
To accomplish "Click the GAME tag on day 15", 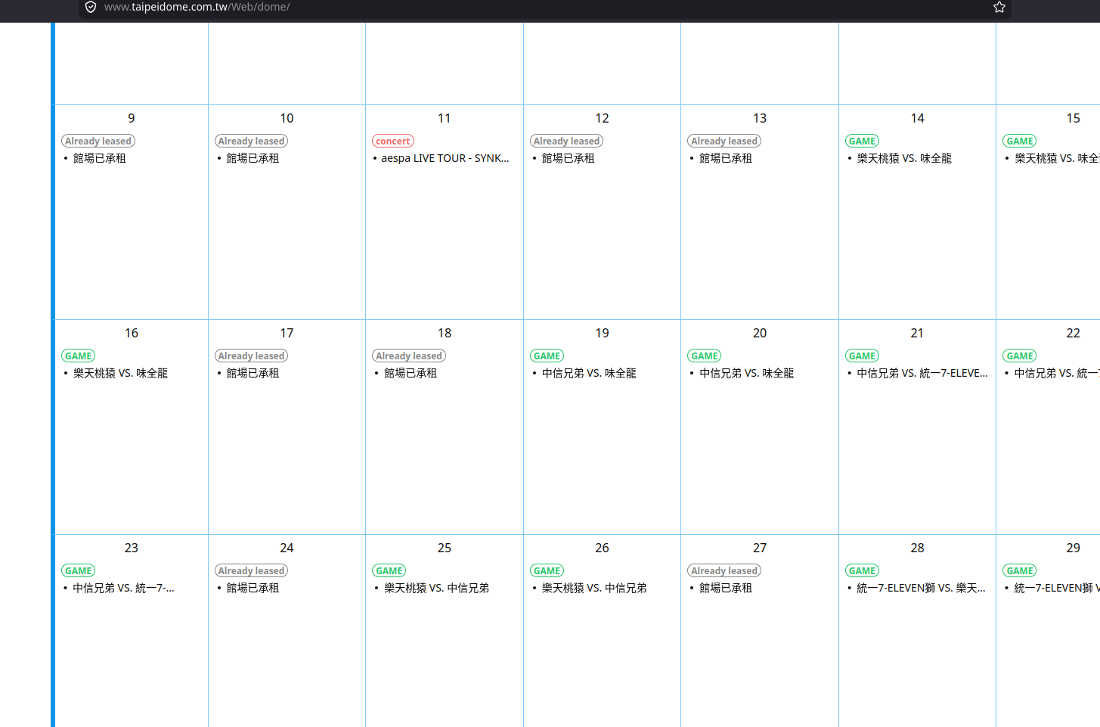I will [x=1020, y=141].
